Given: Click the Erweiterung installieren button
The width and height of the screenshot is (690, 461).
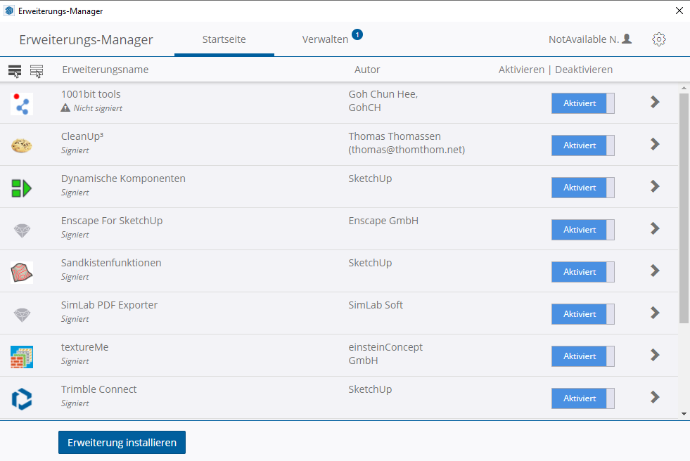Looking at the screenshot, I should (x=122, y=443).
